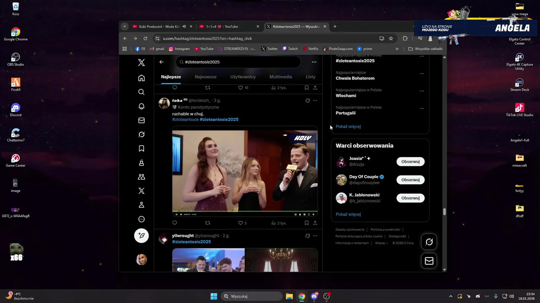Image resolution: width=540 pixels, height=303 pixels.
Task: Open Wszystkie zakładki bookmarks folder
Action: tap(425, 49)
